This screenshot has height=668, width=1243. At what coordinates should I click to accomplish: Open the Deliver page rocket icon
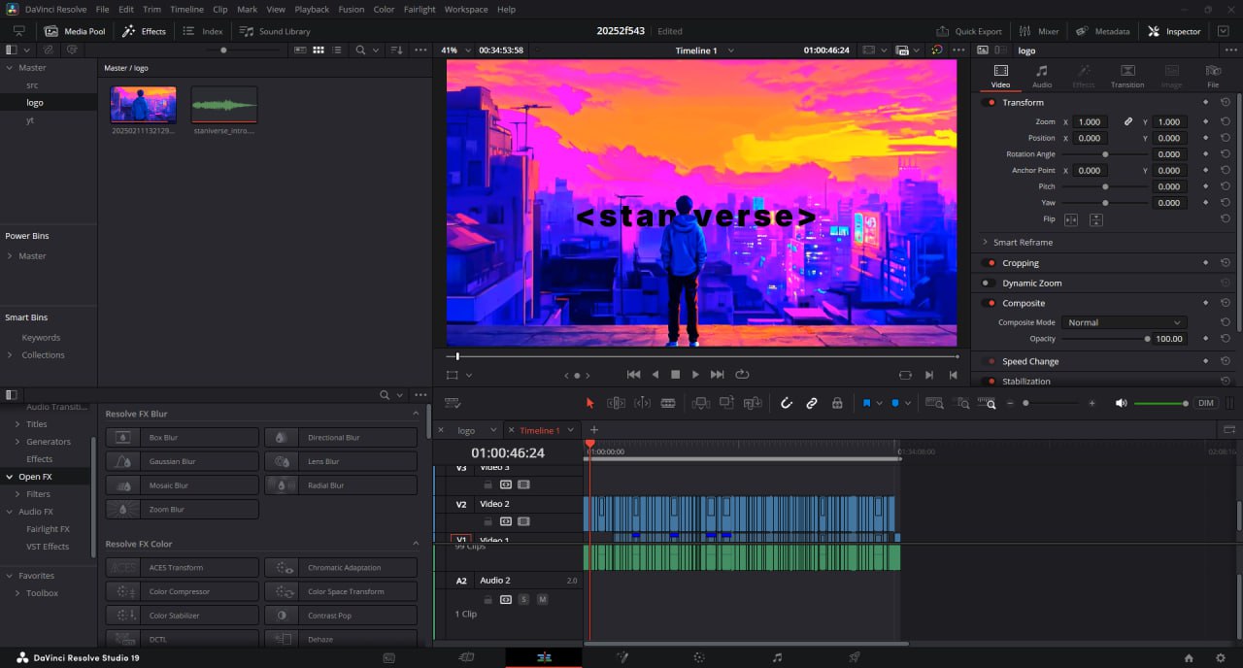click(855, 657)
